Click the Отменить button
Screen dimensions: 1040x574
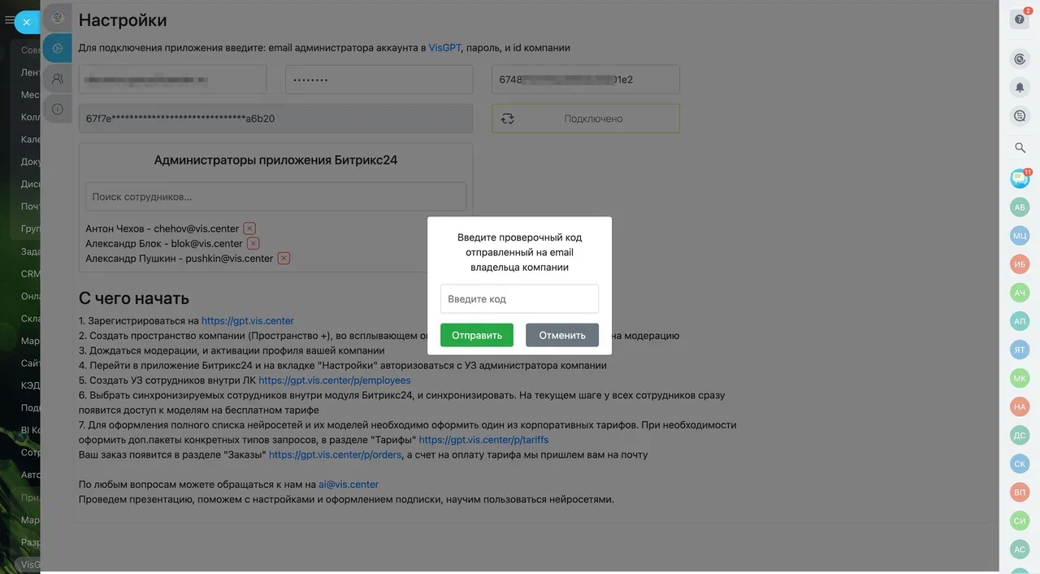coord(562,335)
